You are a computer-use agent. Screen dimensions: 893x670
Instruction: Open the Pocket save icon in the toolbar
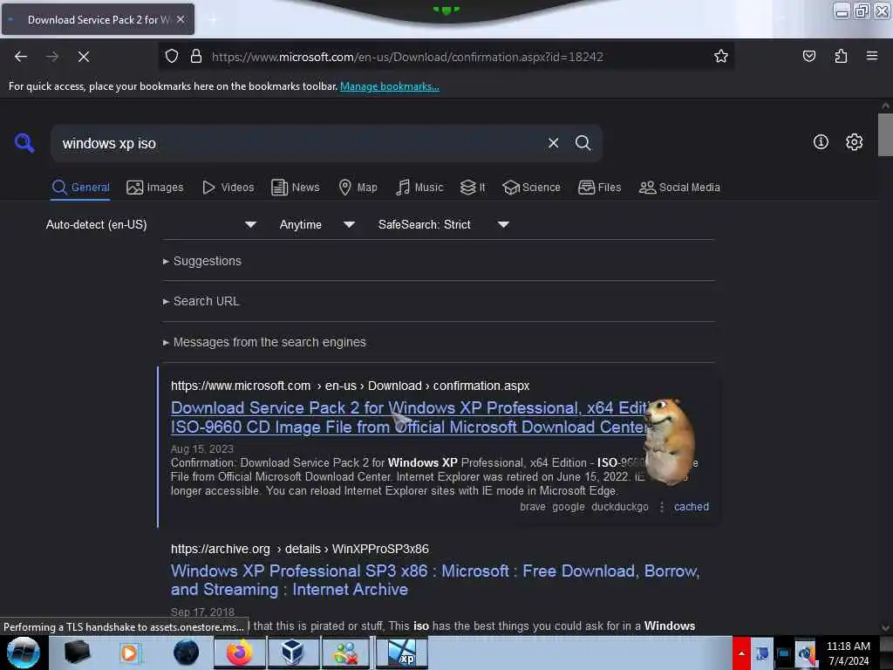point(809,57)
